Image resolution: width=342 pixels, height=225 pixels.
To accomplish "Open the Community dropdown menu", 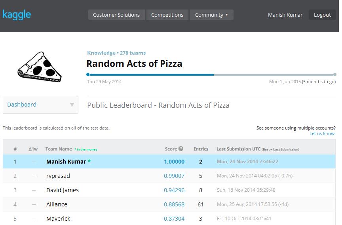I will [211, 15].
